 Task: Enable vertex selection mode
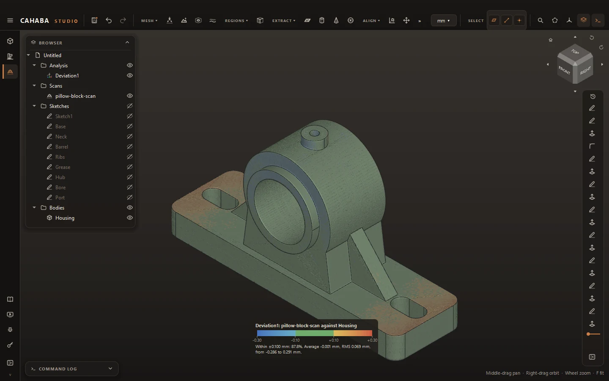(x=519, y=20)
